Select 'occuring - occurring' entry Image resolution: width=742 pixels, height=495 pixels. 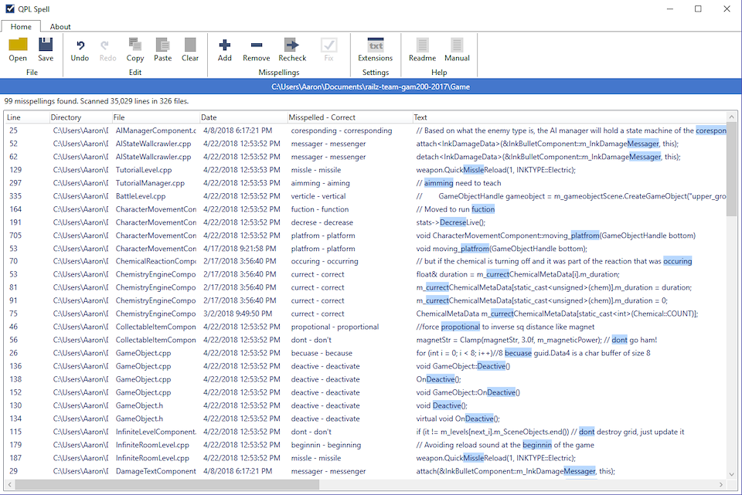click(x=324, y=261)
